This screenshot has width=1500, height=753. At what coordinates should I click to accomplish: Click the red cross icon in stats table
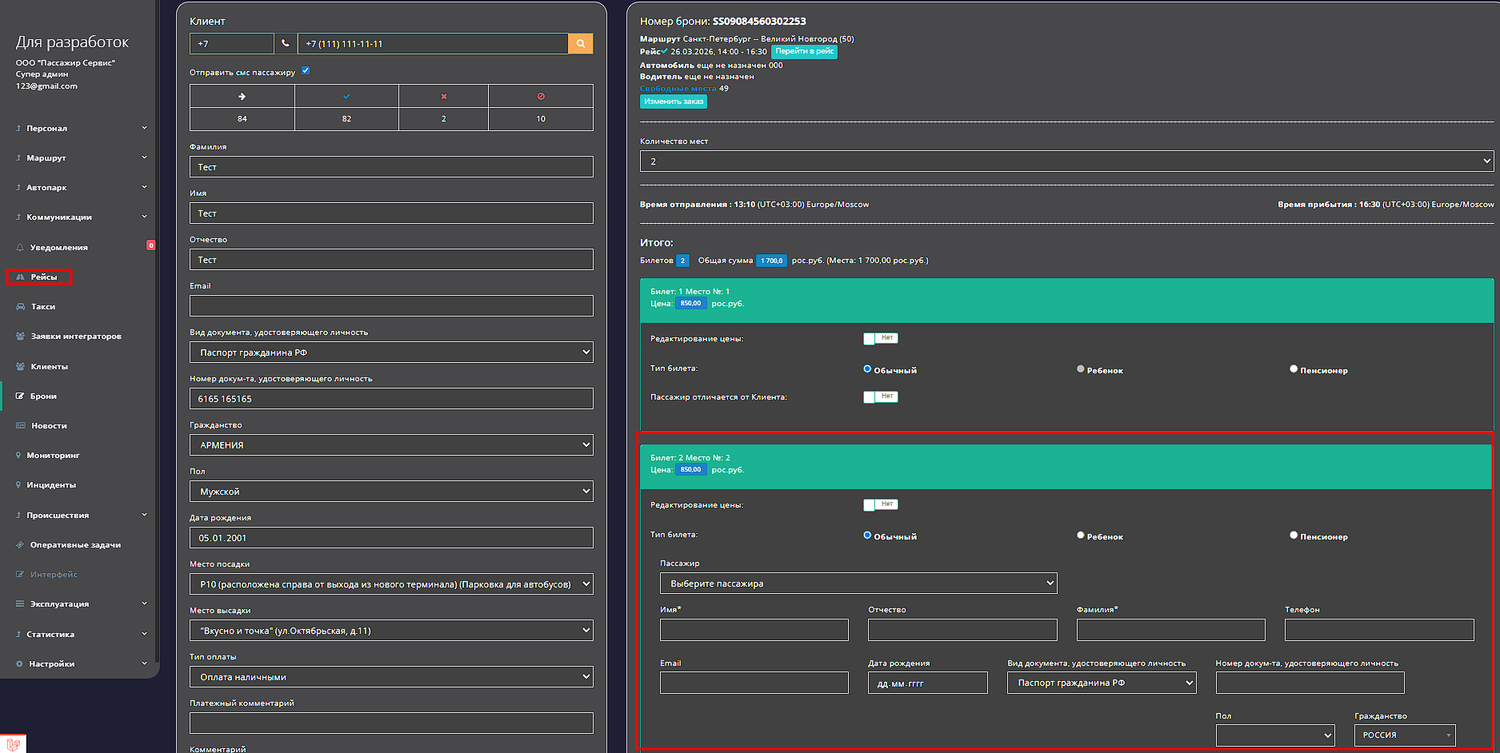tap(444, 97)
